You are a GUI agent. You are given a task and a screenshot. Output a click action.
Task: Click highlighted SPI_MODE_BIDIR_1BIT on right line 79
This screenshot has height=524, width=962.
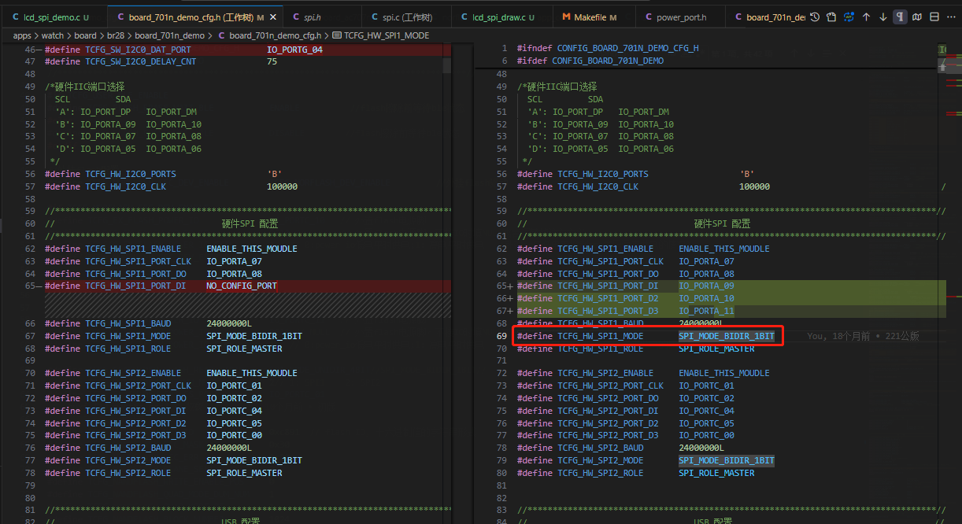pos(727,460)
